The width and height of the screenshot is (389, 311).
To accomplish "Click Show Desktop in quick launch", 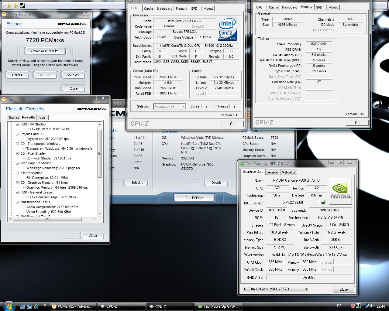I will click(x=22, y=306).
